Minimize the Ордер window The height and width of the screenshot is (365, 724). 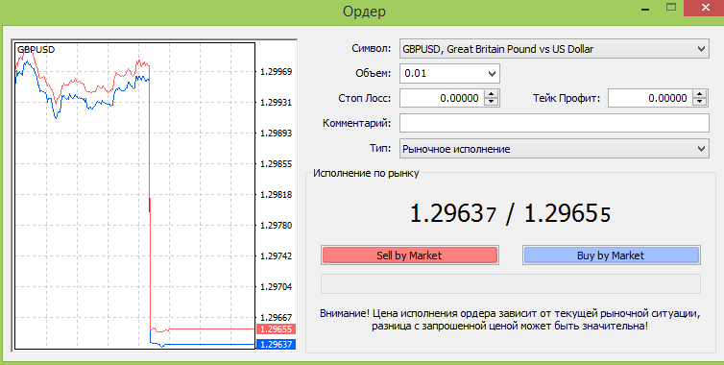[x=646, y=10]
